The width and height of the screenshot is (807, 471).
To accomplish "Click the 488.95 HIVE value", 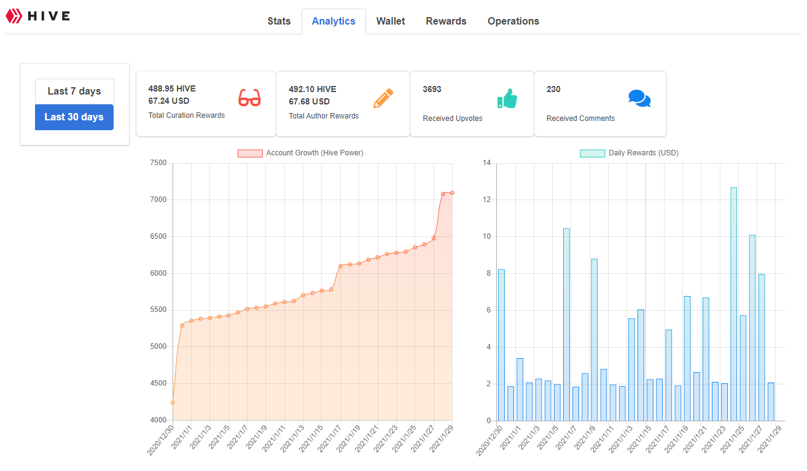I will 172,89.
